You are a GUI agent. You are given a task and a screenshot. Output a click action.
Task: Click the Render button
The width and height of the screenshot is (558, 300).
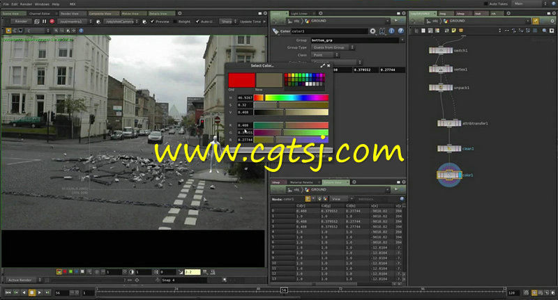coord(21,22)
